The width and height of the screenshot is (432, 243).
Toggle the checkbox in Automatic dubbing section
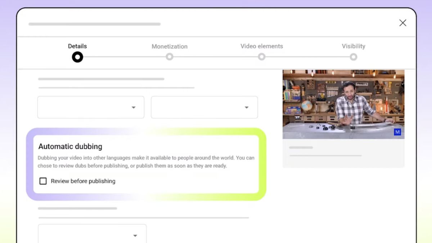click(x=43, y=181)
